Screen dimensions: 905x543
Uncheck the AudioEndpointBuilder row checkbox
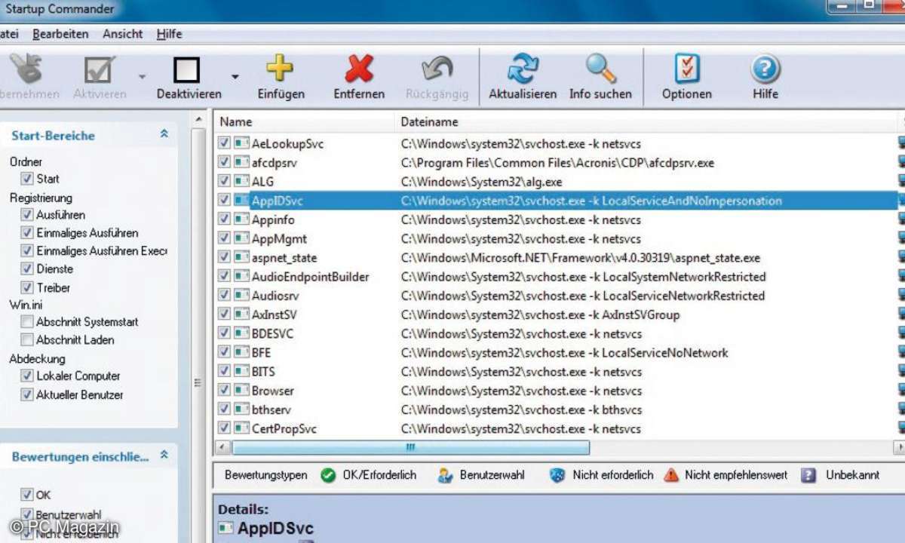click(224, 276)
